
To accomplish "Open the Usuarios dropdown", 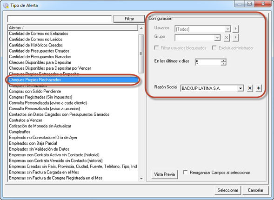I will [227, 29].
